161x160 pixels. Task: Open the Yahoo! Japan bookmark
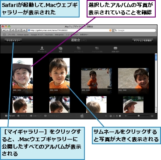coord(23,35)
